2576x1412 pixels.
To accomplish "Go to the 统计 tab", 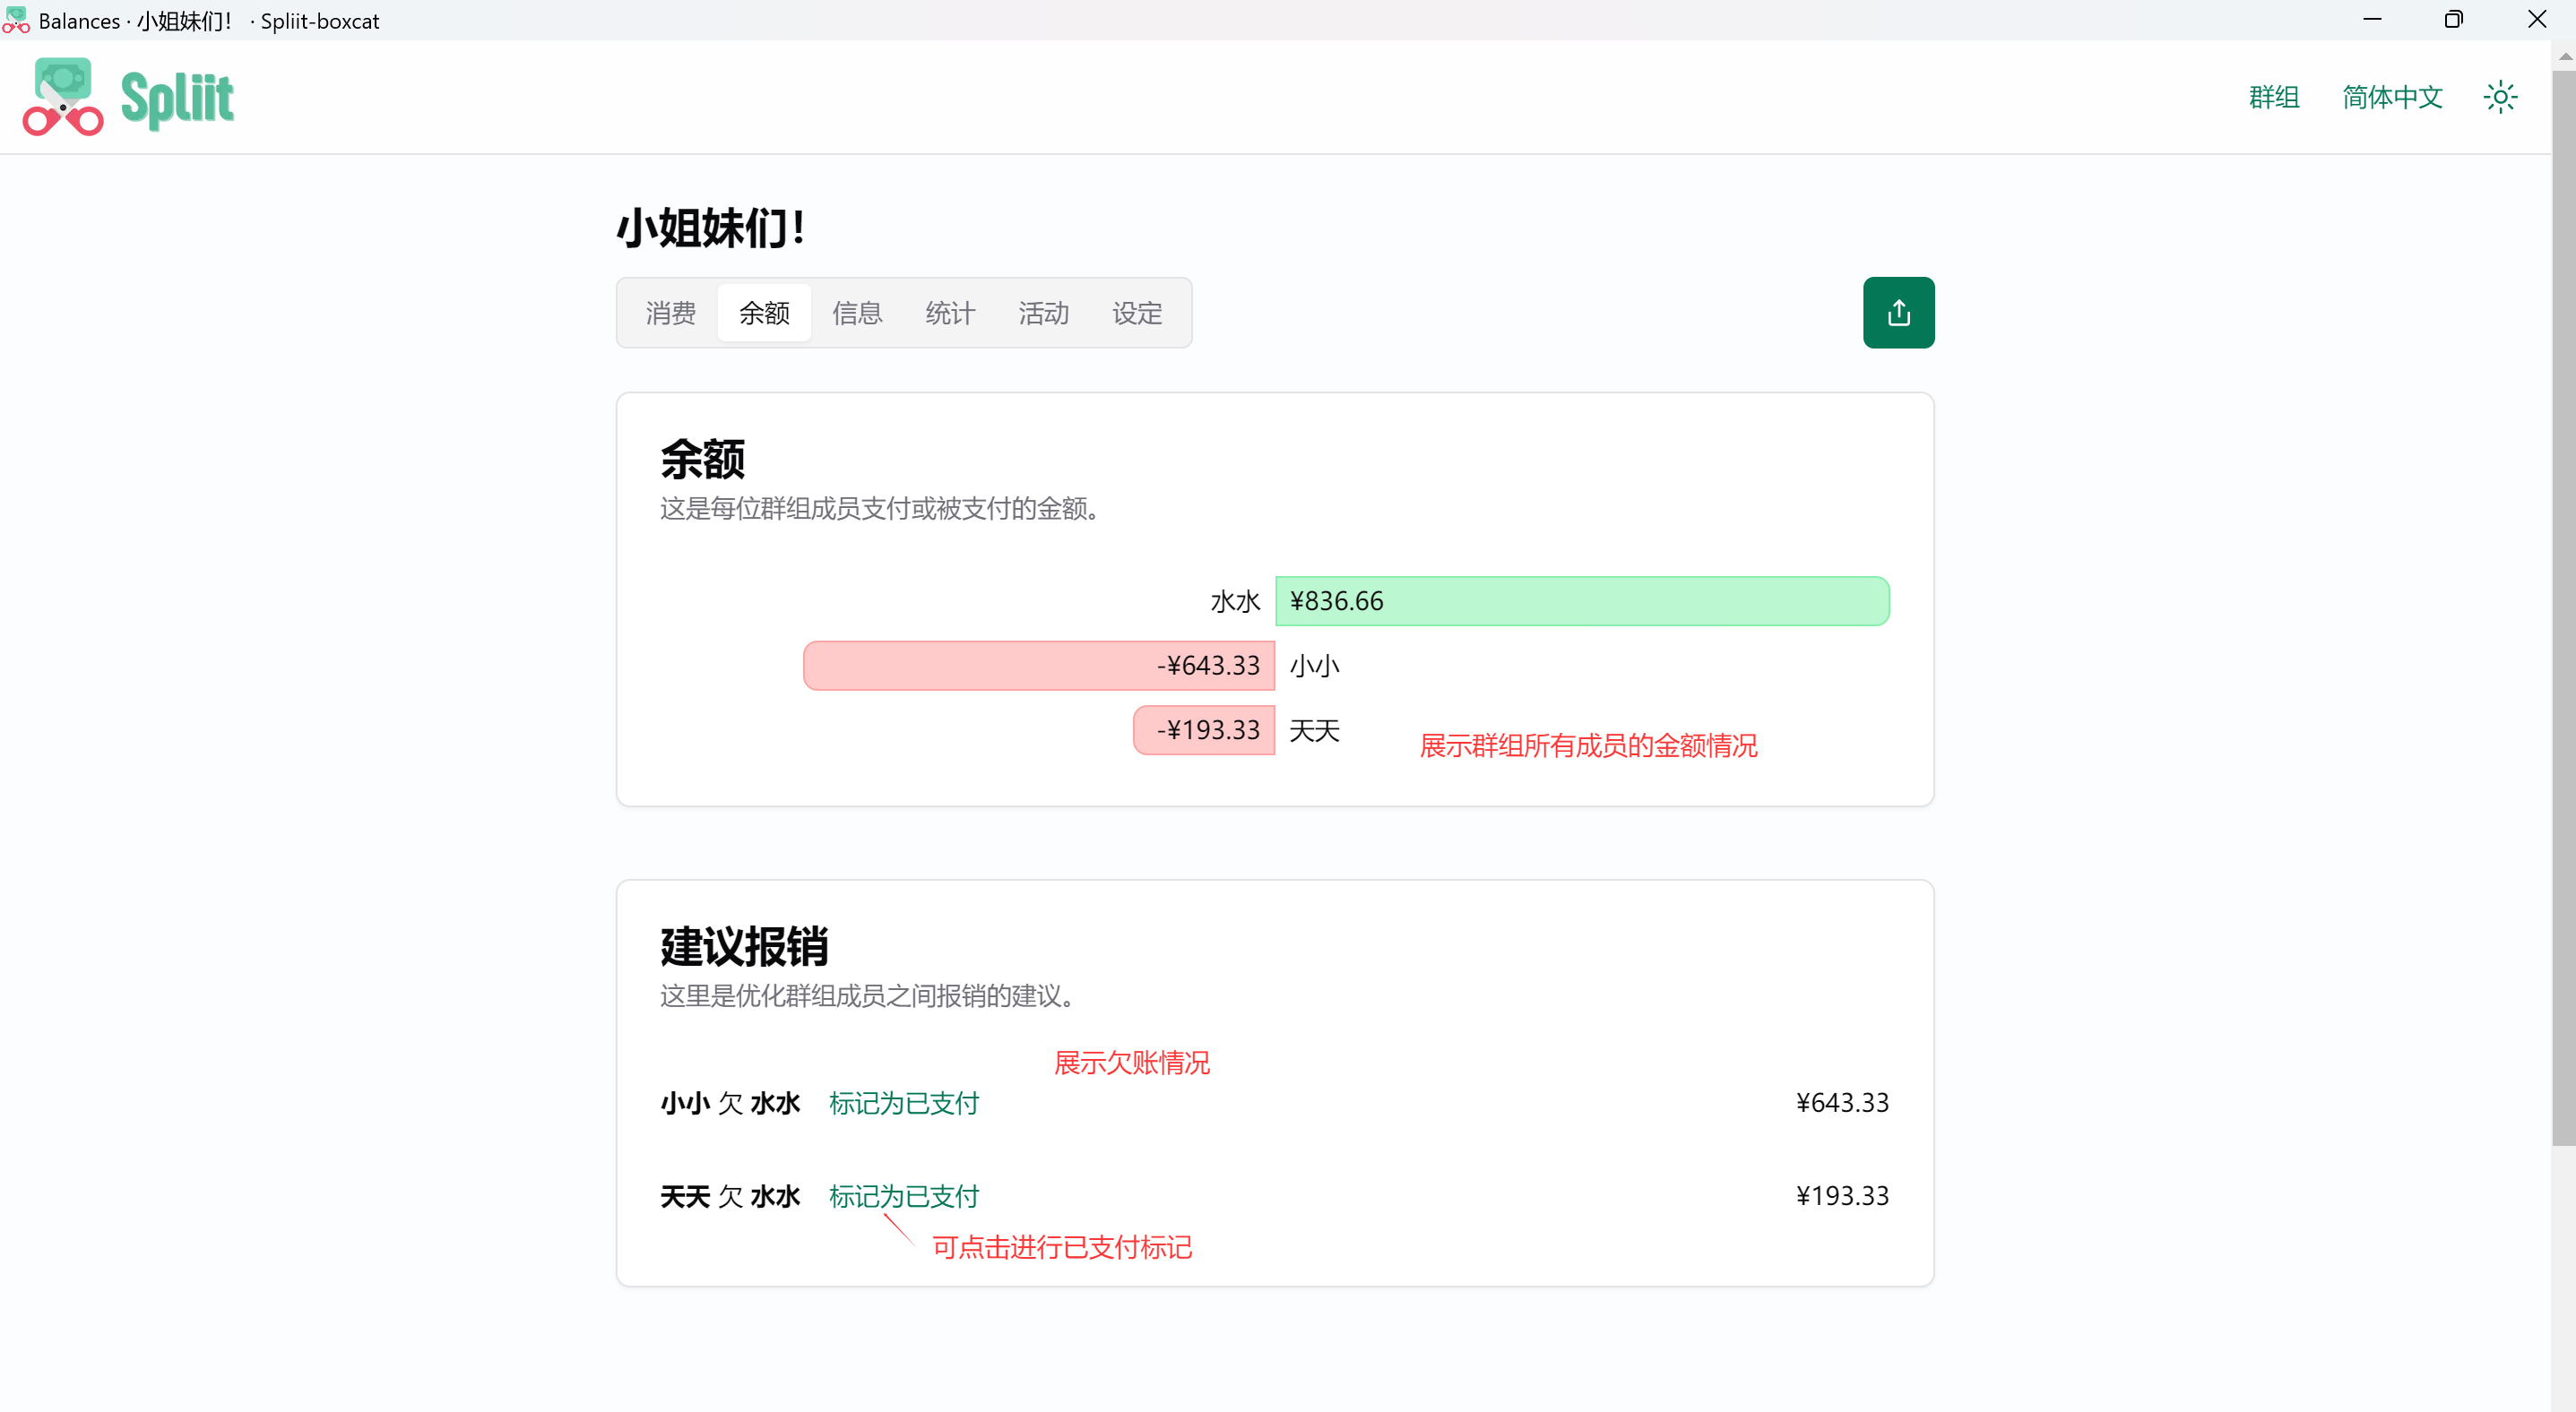I will point(950,313).
